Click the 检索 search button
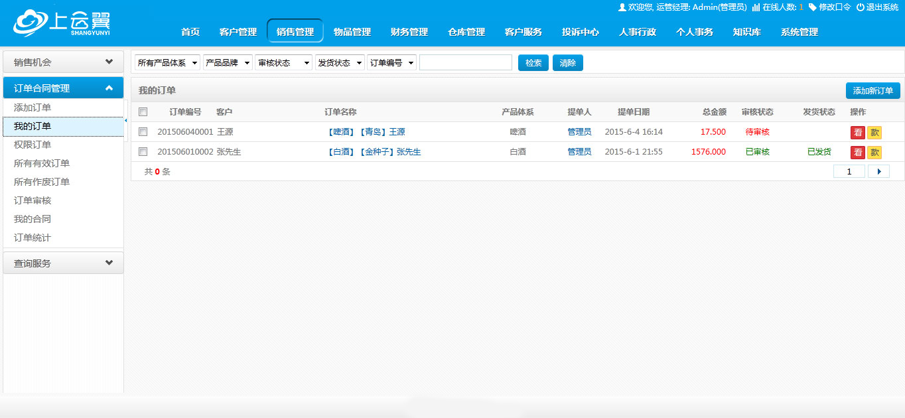This screenshot has width=905, height=418. coord(533,63)
